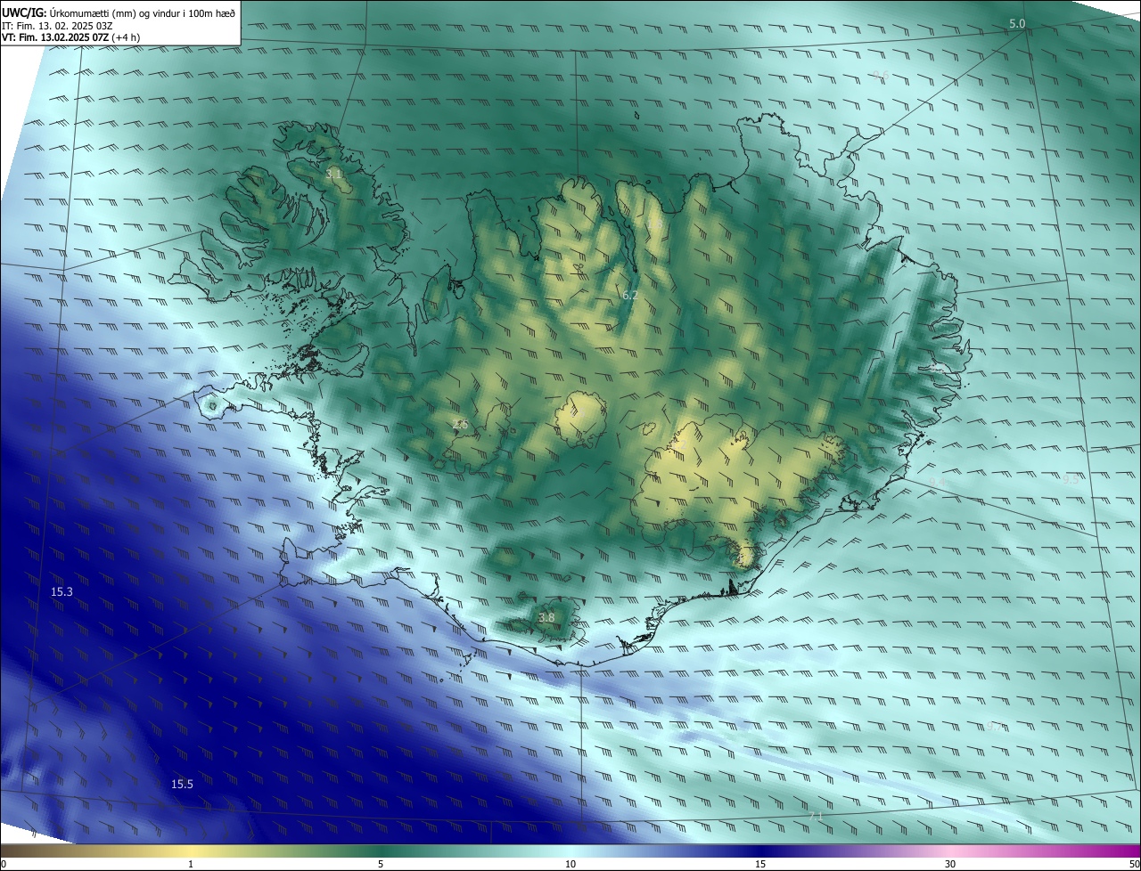Click the '0' tick on the color scale
The image size is (1141, 871).
click(4, 864)
